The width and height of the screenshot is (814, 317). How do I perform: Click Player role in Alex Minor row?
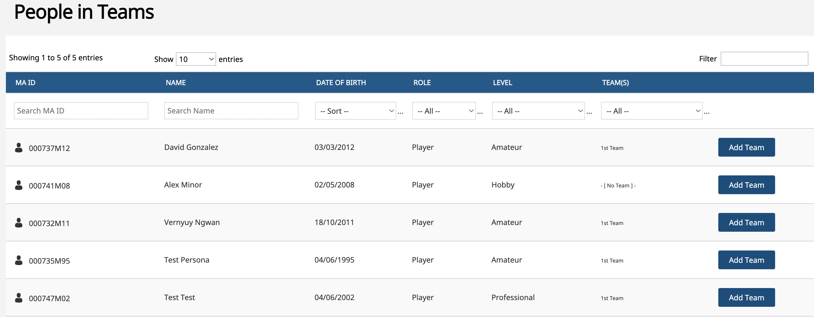[423, 185]
